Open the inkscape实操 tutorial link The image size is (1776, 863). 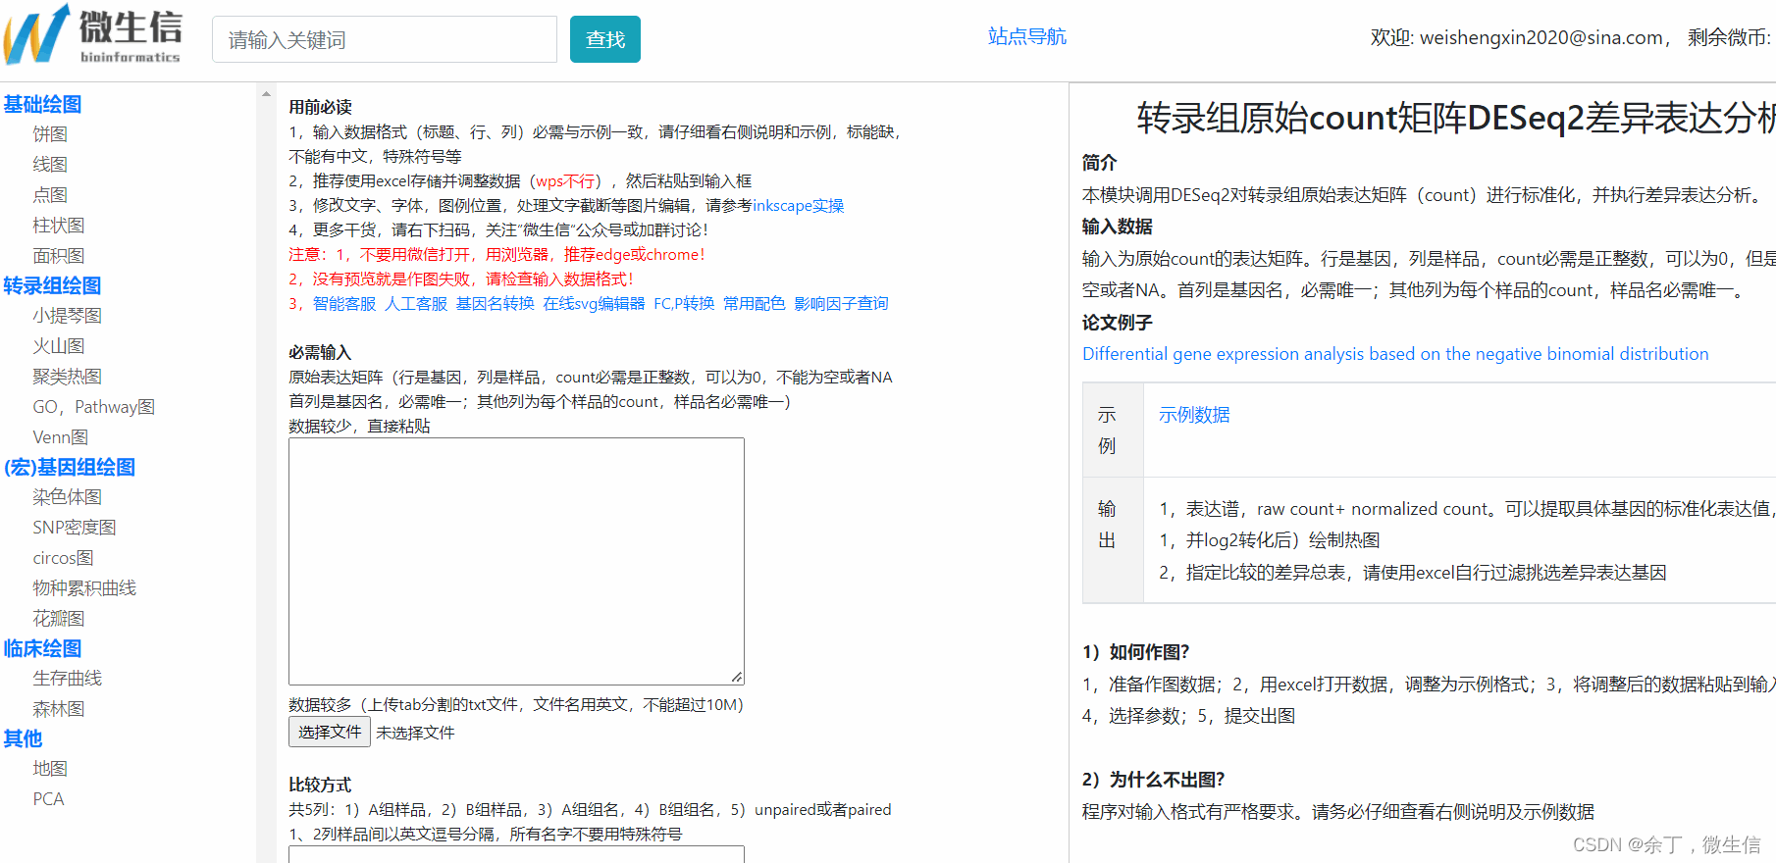(x=798, y=206)
